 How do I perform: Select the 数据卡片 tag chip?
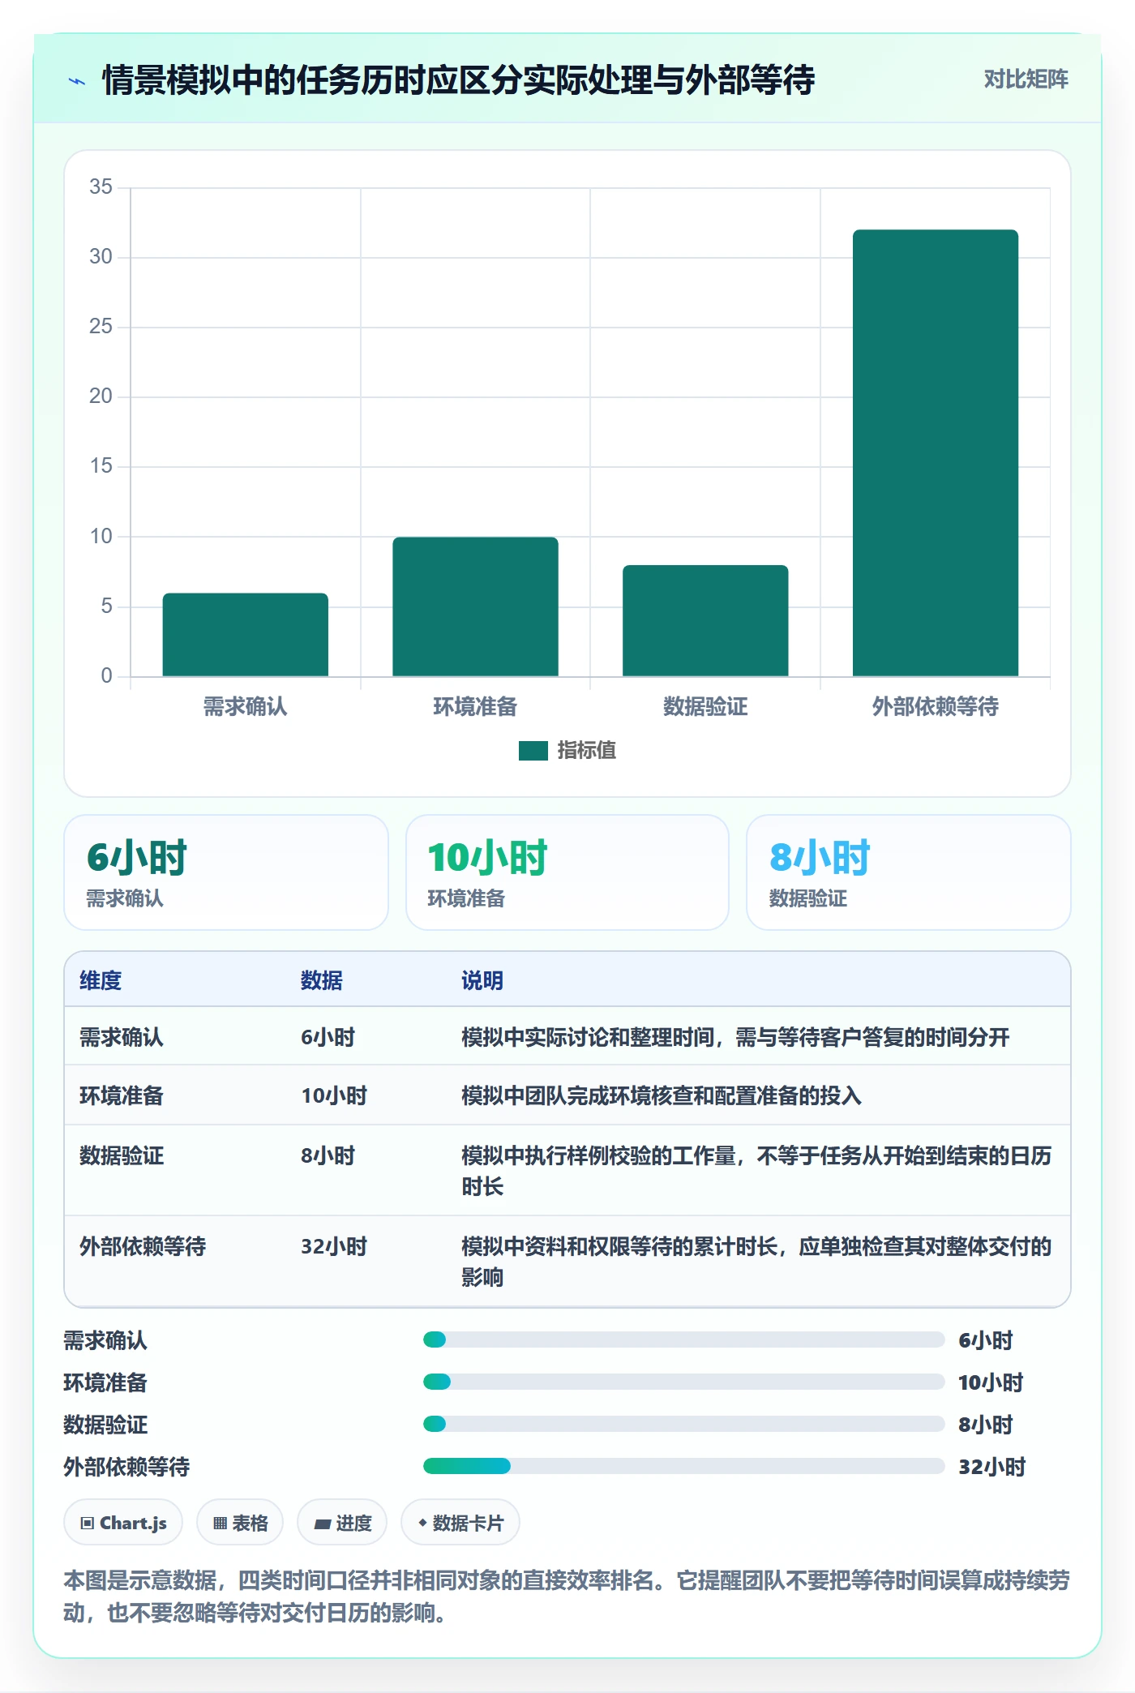pyautogui.click(x=460, y=1523)
